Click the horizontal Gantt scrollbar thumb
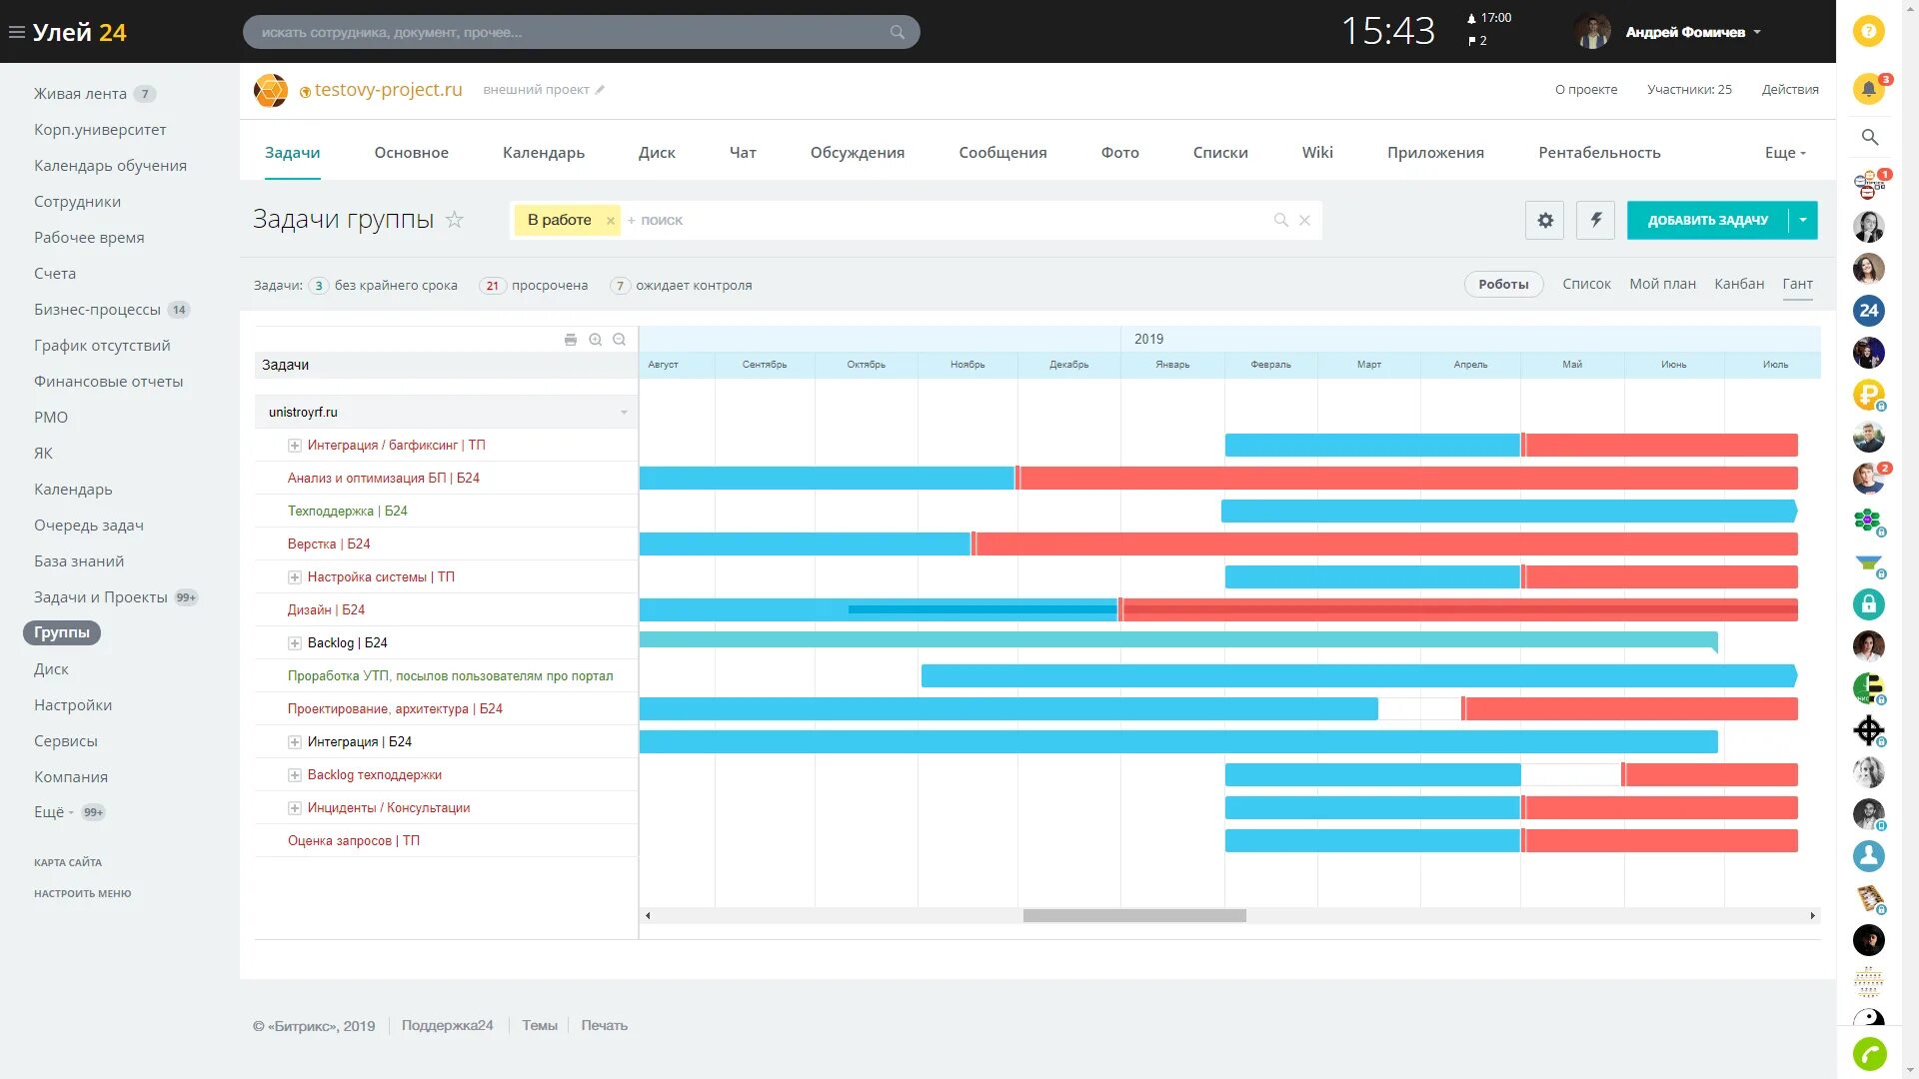The height and width of the screenshot is (1079, 1919). (x=1134, y=915)
